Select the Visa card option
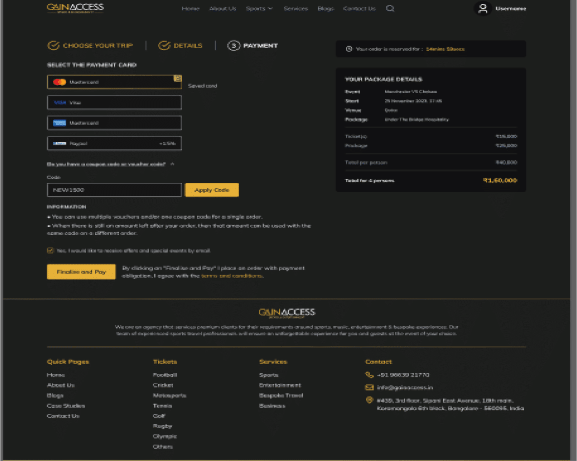577x461 pixels. [114, 102]
